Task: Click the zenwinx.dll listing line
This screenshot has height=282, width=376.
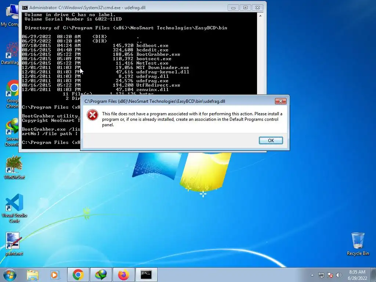Action: click(95, 90)
